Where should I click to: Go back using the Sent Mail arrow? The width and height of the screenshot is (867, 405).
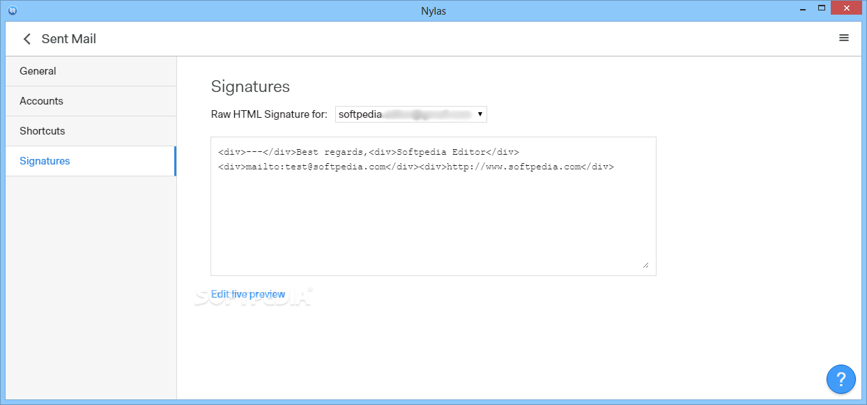pos(27,39)
